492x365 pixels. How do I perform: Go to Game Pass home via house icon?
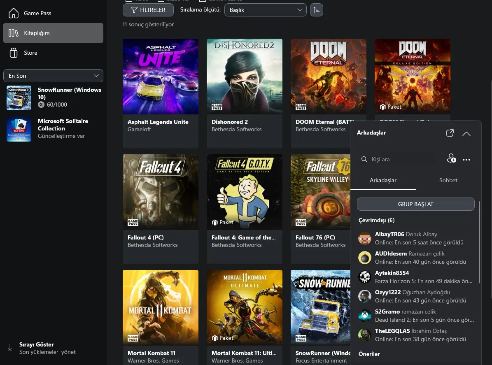pos(14,13)
